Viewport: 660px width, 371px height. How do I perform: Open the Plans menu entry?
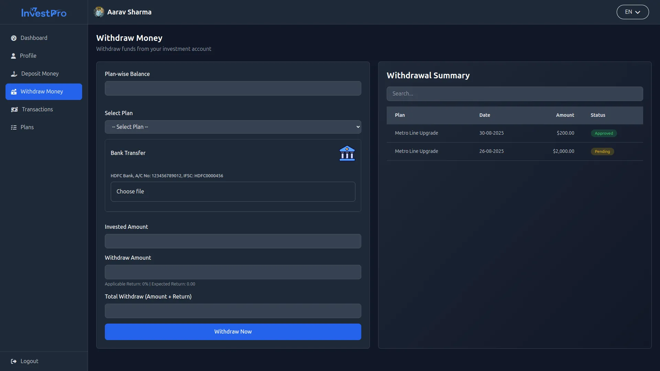[x=27, y=127]
